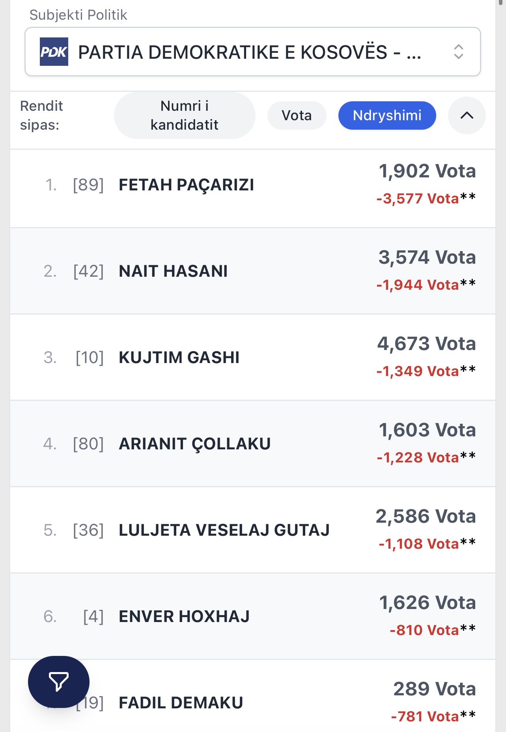Select Luljeta Veselaj Gutaj entry
This screenshot has width=506, height=732.
click(224, 530)
